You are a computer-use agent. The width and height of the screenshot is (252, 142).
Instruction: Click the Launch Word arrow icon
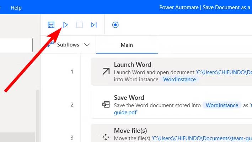[106, 71]
